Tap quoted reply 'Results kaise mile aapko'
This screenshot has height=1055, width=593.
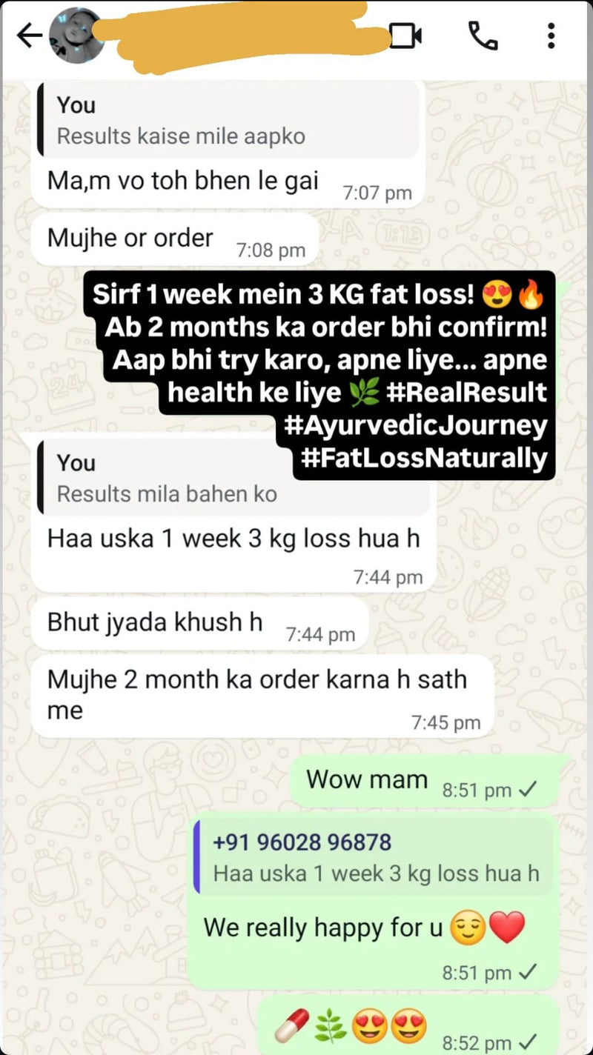pyautogui.click(x=228, y=120)
